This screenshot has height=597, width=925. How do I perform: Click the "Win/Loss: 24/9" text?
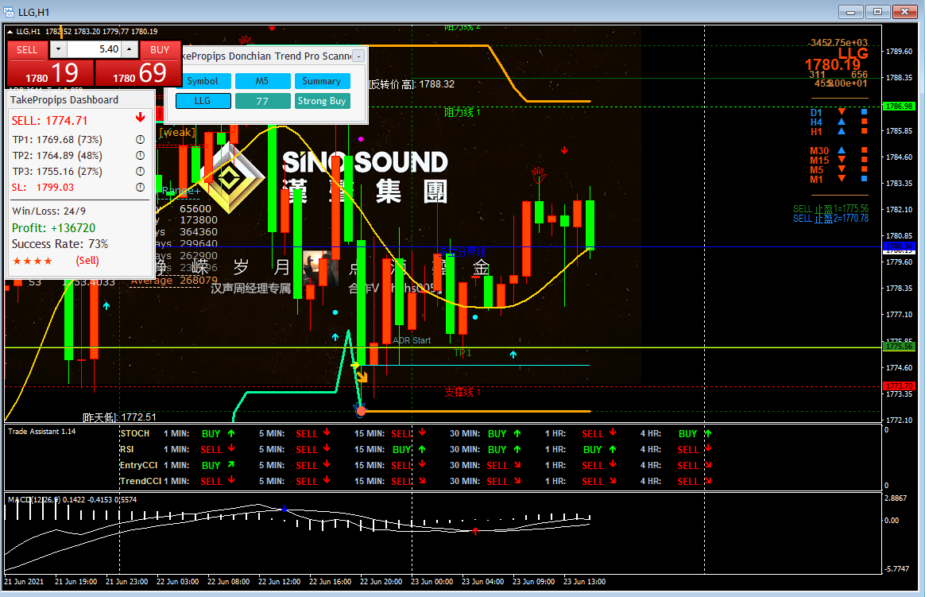tap(48, 211)
